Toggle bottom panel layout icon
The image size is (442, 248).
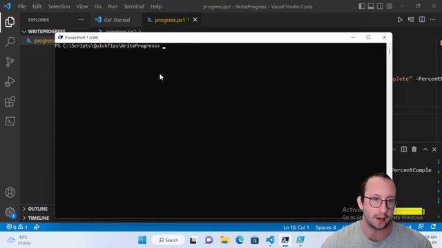(371, 6)
